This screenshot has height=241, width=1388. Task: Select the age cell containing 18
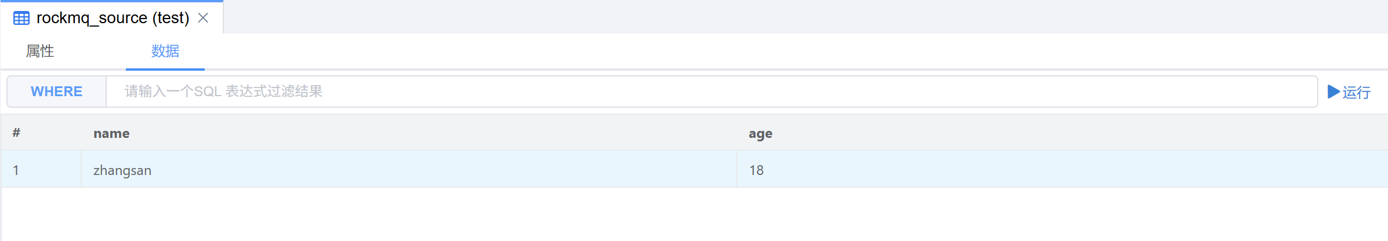[756, 170]
